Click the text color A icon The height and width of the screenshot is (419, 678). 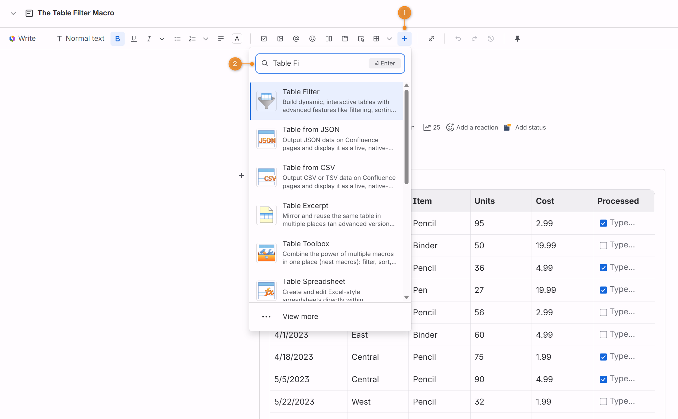tap(237, 39)
